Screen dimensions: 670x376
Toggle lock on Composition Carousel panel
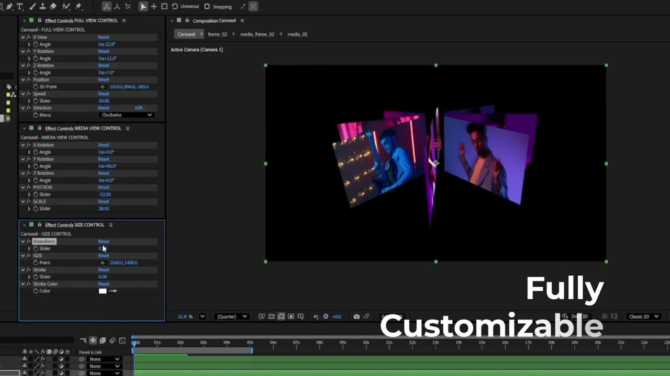point(187,20)
